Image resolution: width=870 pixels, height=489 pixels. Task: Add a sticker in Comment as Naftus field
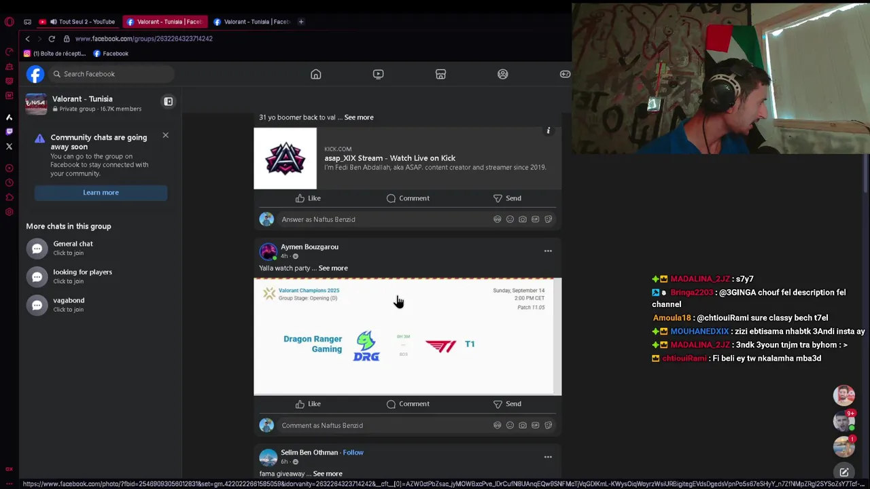click(x=549, y=425)
